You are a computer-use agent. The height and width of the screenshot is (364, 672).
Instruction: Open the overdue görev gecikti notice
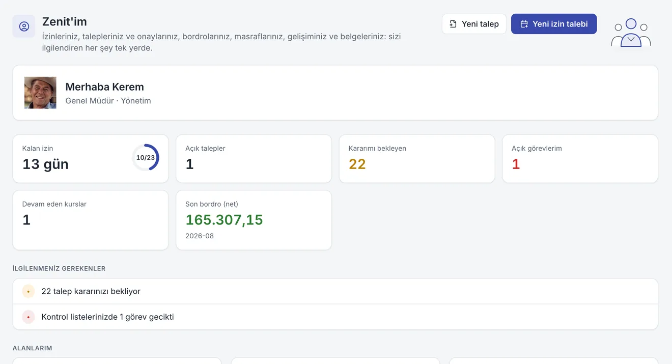point(335,317)
